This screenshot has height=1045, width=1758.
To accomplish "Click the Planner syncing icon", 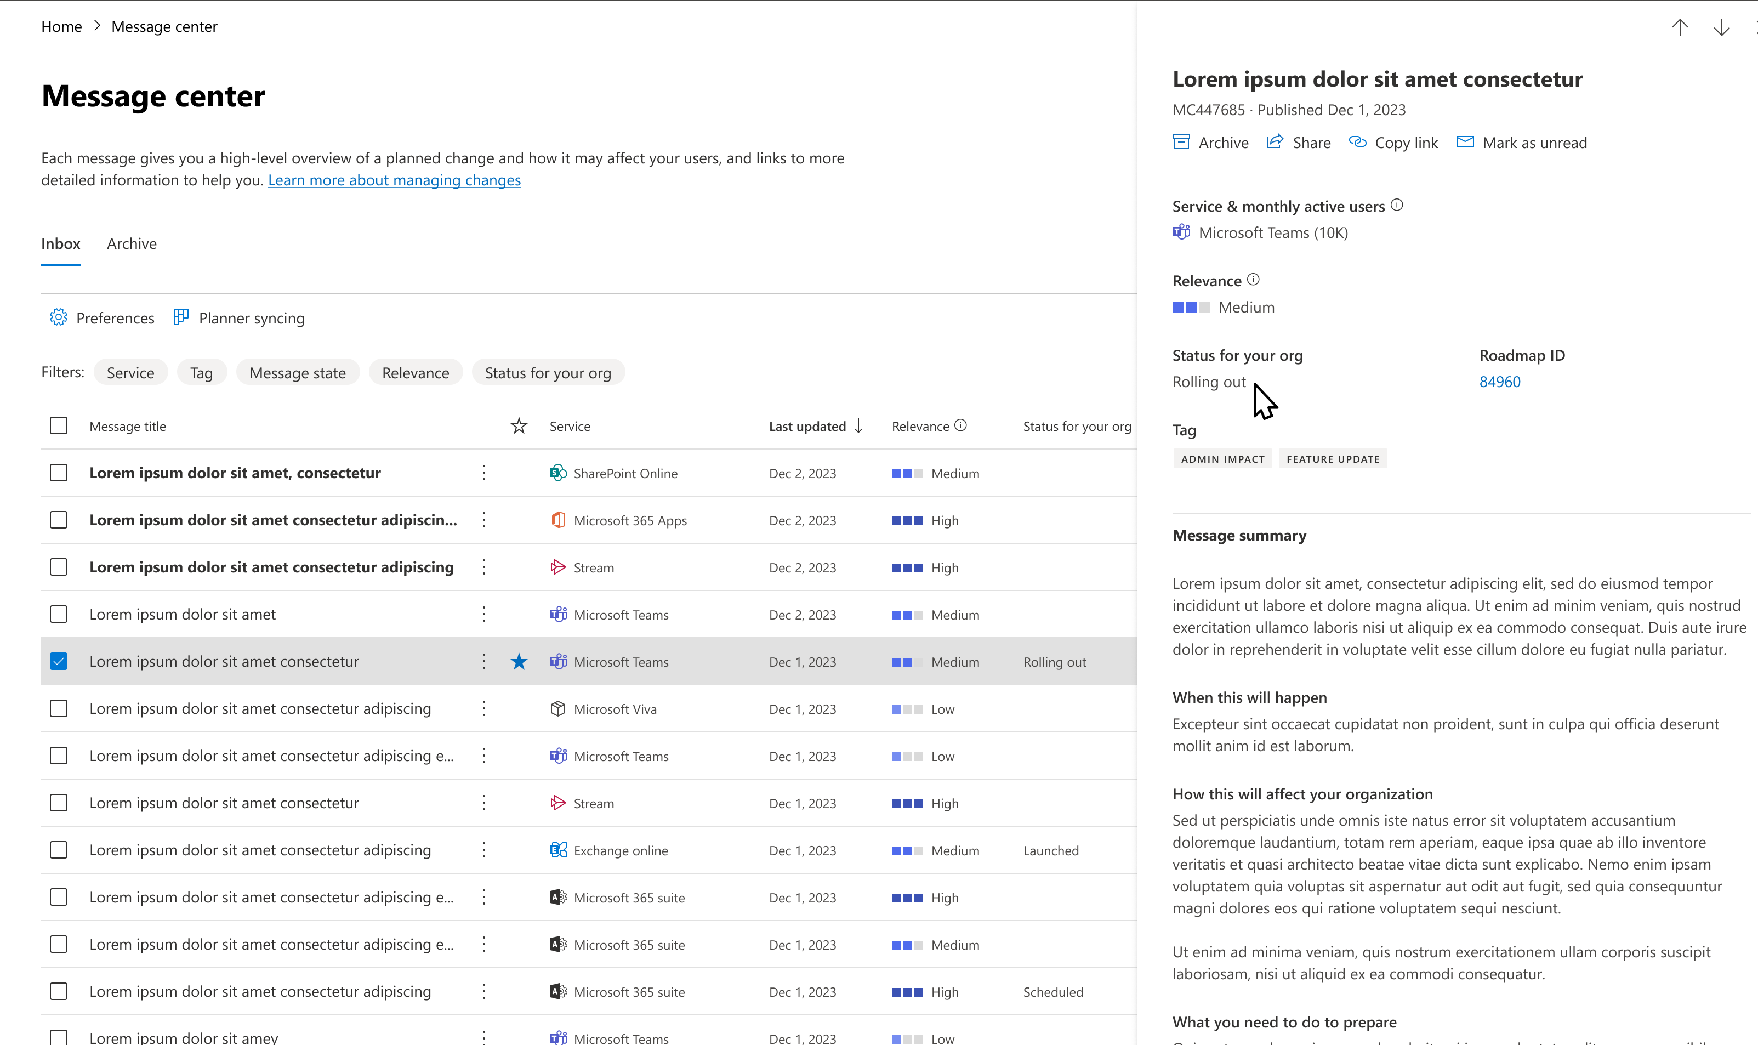I will 180,319.
